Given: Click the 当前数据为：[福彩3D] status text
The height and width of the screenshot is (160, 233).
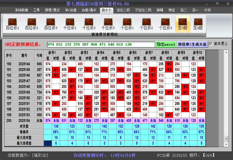Looking at the screenshot, I should click(28, 155).
